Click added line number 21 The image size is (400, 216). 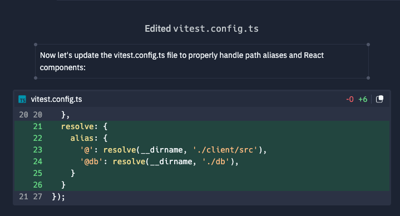[x=37, y=126]
